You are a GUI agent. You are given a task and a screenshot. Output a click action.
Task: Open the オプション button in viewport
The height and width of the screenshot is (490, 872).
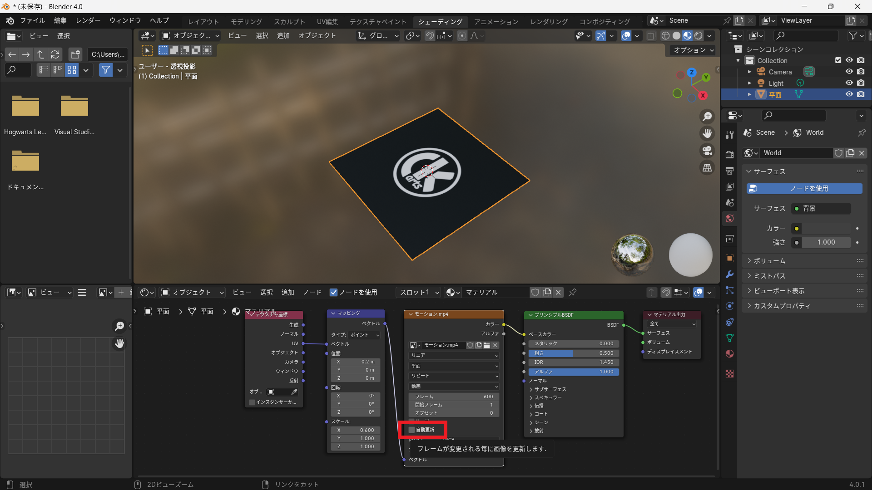[x=693, y=50]
